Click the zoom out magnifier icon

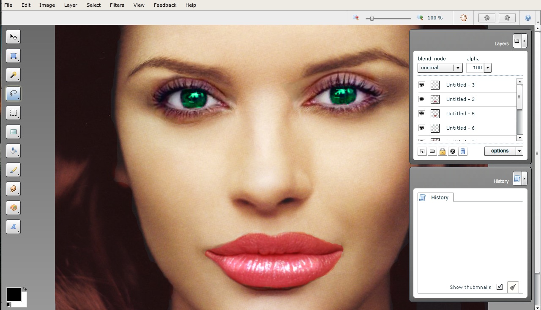click(356, 18)
